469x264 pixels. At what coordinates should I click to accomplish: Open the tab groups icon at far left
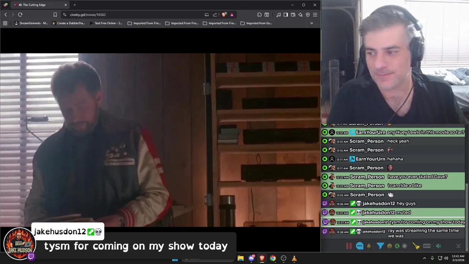pos(5,5)
